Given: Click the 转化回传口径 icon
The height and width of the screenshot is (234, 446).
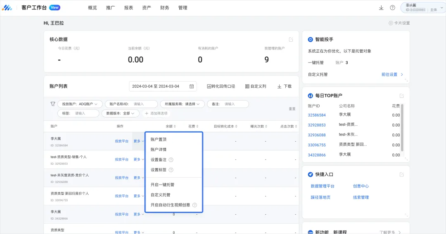Looking at the screenshot, I should (209, 86).
